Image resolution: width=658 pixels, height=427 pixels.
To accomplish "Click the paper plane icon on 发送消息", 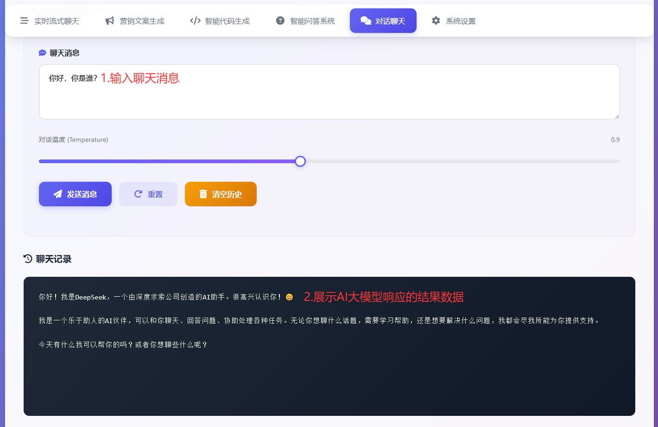I will pyautogui.click(x=57, y=194).
